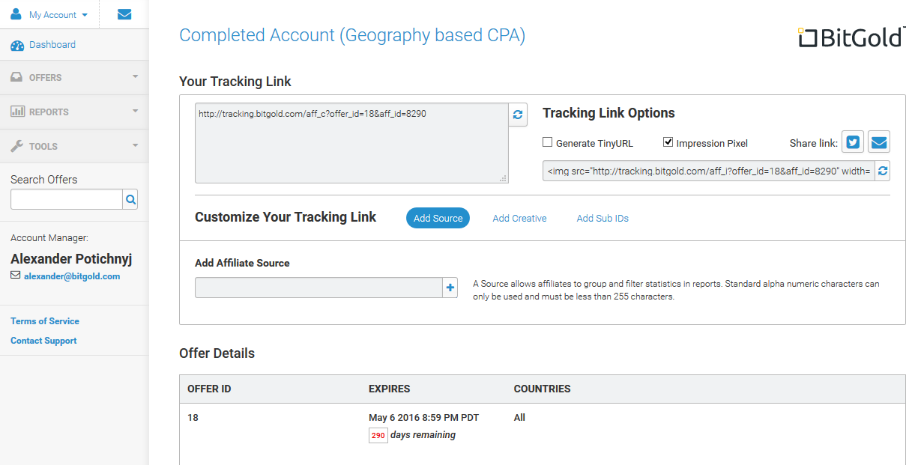Refresh the tracking link URL
Viewport: 921px width, 465px height.
517,115
